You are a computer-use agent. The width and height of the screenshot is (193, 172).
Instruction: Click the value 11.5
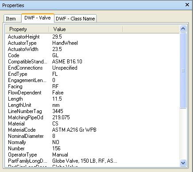pyautogui.click(x=57, y=99)
